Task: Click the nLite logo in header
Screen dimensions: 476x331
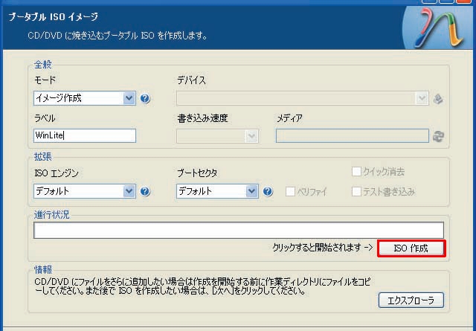Action: point(438,28)
